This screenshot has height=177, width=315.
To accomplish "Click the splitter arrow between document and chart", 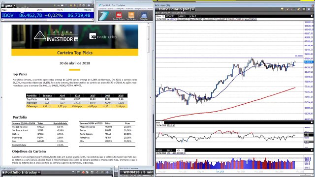I will click(x=151, y=97).
